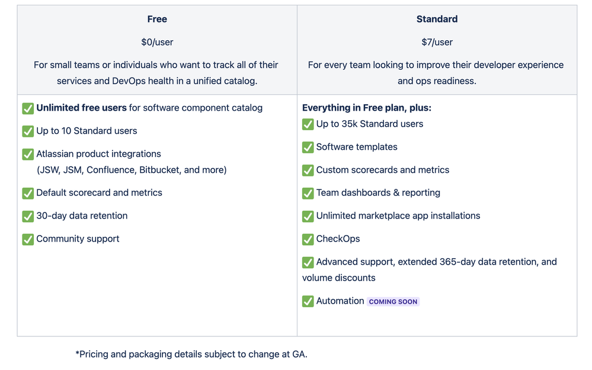Click the checkmark beside Advanced support
The height and width of the screenshot is (370, 592).
(x=308, y=262)
